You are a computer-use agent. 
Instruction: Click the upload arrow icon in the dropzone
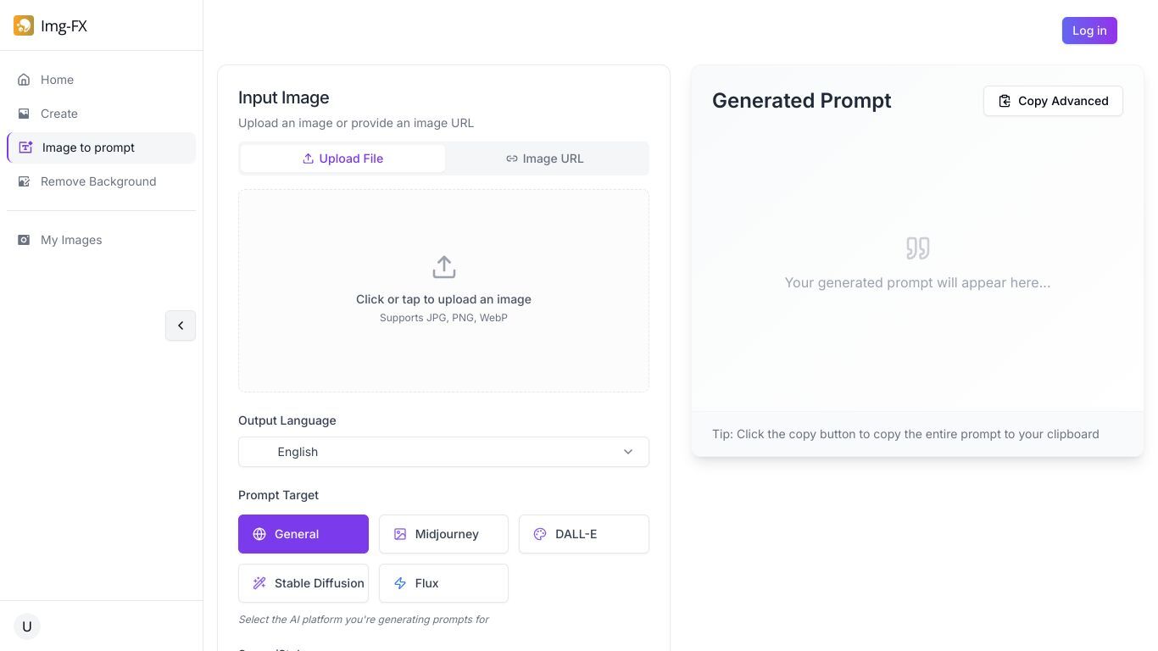443,267
